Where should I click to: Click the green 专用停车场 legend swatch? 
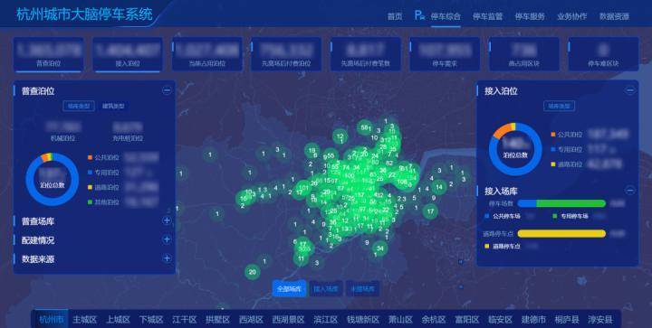(x=554, y=216)
